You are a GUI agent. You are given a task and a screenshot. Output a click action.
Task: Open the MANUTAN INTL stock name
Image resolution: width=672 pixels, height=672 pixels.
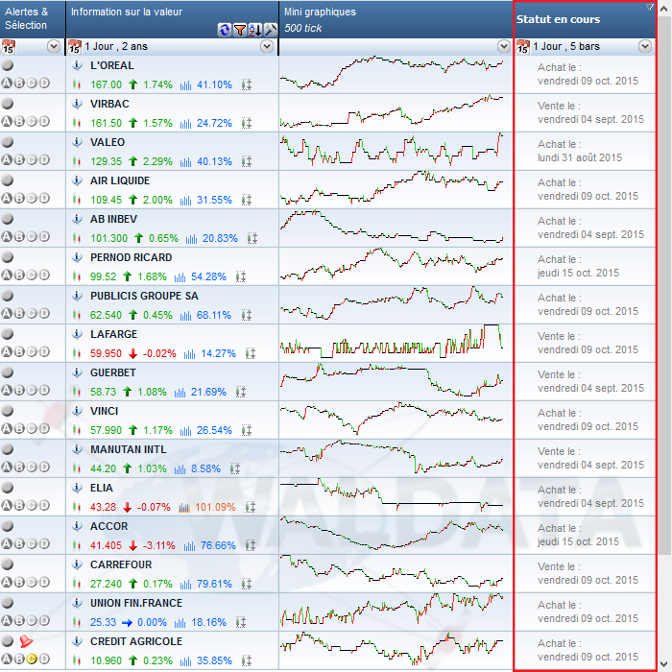[128, 449]
